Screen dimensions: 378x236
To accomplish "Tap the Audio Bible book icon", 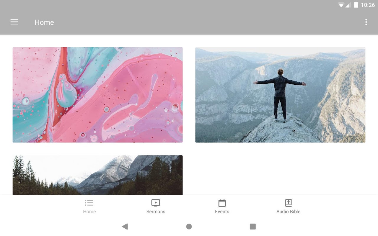I will pos(289,203).
